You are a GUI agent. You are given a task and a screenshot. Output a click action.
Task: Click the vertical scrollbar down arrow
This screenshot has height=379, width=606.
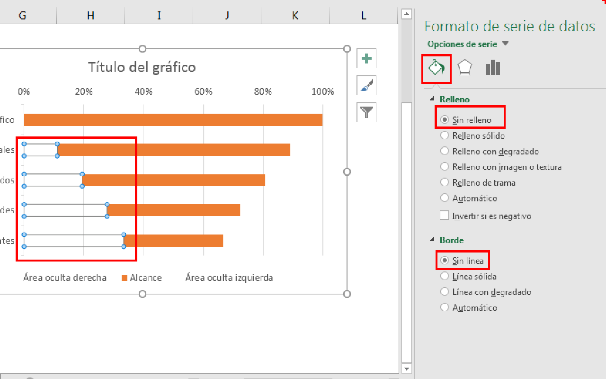pos(406,368)
